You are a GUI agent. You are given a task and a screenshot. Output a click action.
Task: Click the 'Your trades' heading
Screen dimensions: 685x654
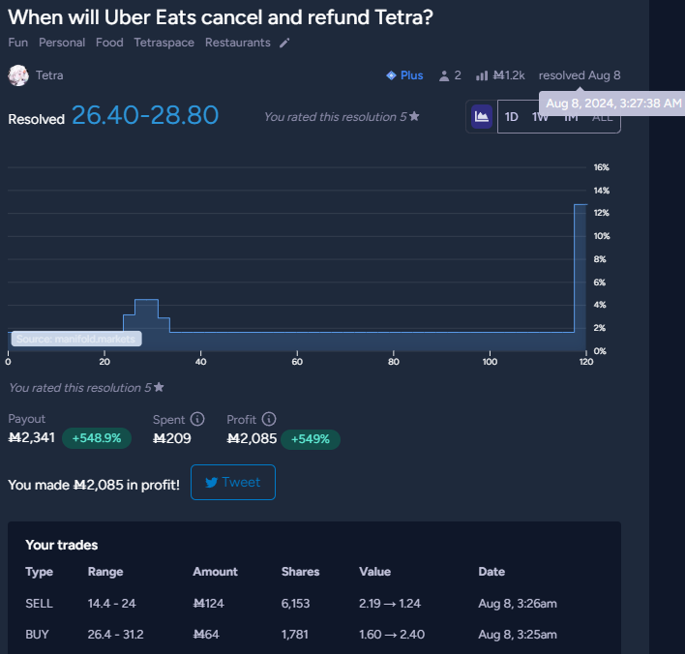(x=62, y=545)
